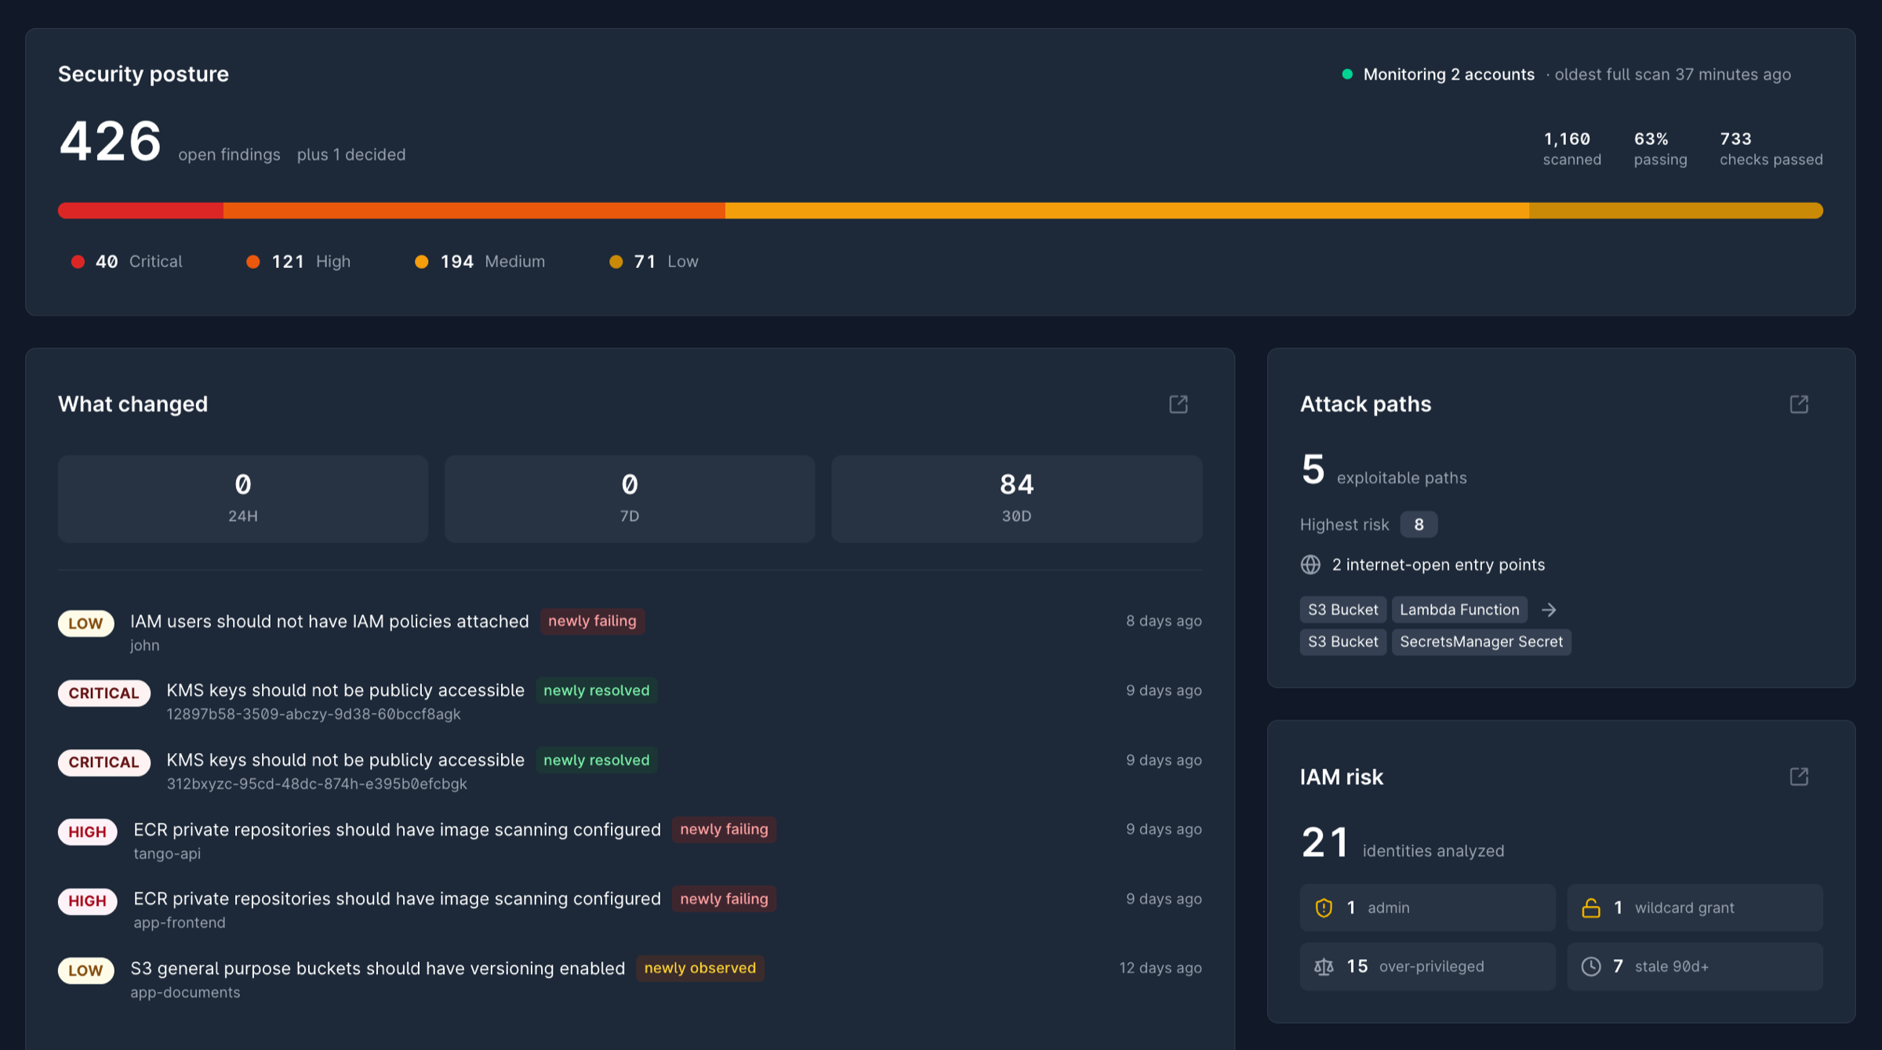Screen dimensions: 1882x1050
Task: Select the 7D changes tab
Action: (x=630, y=499)
